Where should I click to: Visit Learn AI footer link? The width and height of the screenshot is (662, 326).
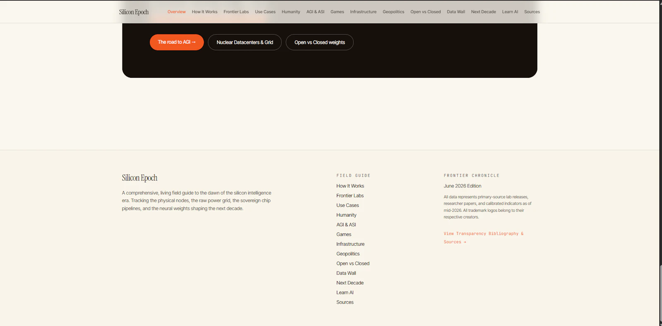345,292
